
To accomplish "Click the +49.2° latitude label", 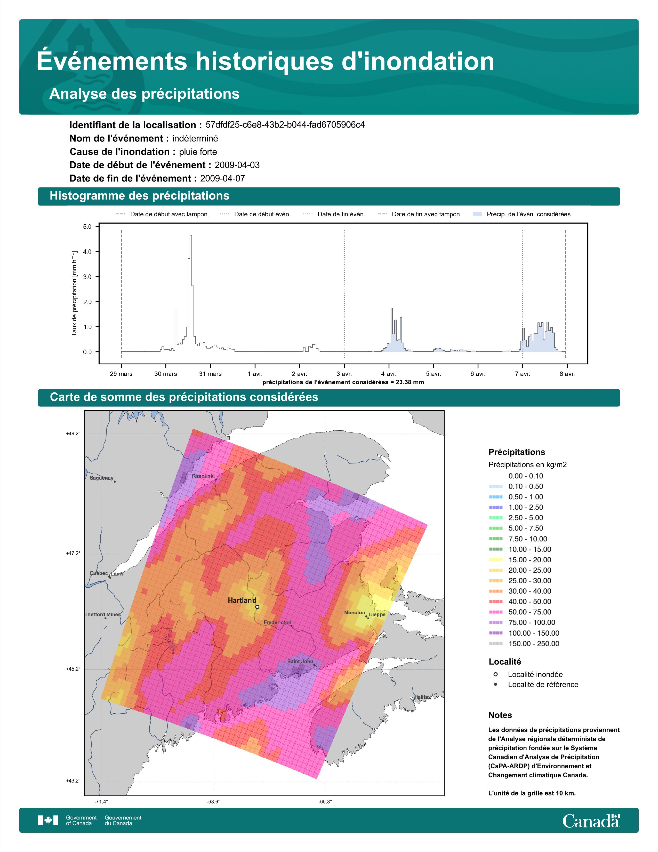I will point(74,433).
